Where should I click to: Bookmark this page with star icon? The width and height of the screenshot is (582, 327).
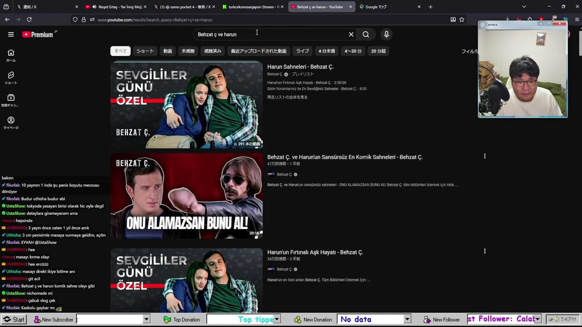click(x=462, y=20)
